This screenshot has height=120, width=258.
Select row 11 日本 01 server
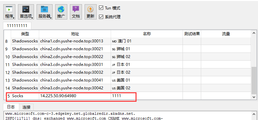tap(127, 65)
